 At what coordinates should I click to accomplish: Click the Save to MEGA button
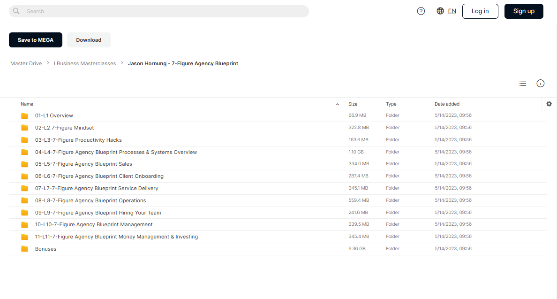[36, 40]
